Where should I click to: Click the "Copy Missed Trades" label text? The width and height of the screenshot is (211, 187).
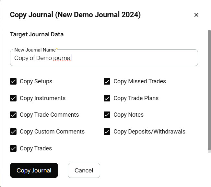click(x=140, y=81)
